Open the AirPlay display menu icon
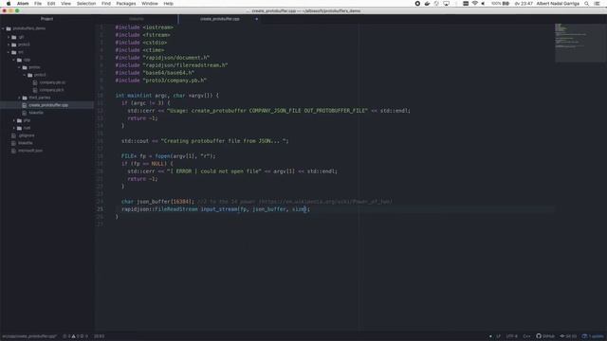This screenshot has width=607, height=341. 447,4
